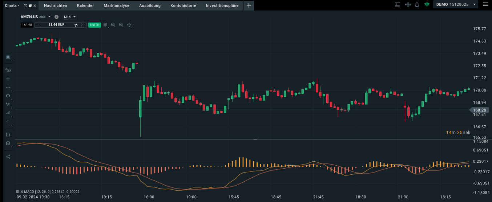The width and height of the screenshot is (492, 202).
Task: Click the 168.28 sell price button
Action: pos(27,25)
